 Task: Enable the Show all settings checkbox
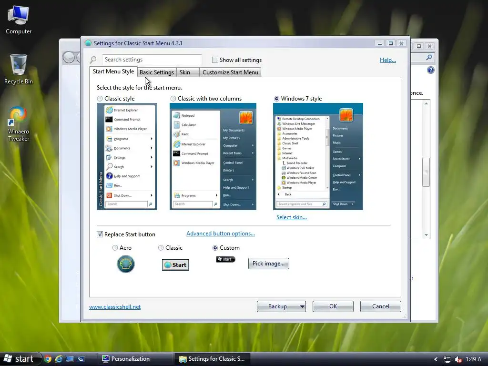coord(215,60)
